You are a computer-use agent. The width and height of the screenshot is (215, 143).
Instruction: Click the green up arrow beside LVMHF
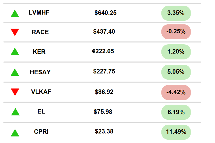click(x=15, y=13)
